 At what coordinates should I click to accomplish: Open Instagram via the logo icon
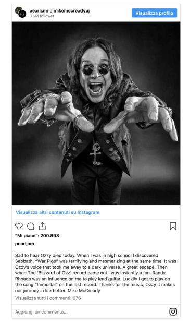coord(173,311)
